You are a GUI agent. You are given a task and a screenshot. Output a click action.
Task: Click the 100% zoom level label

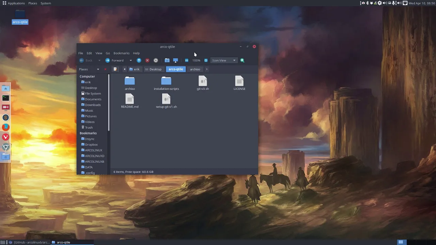pos(196,60)
